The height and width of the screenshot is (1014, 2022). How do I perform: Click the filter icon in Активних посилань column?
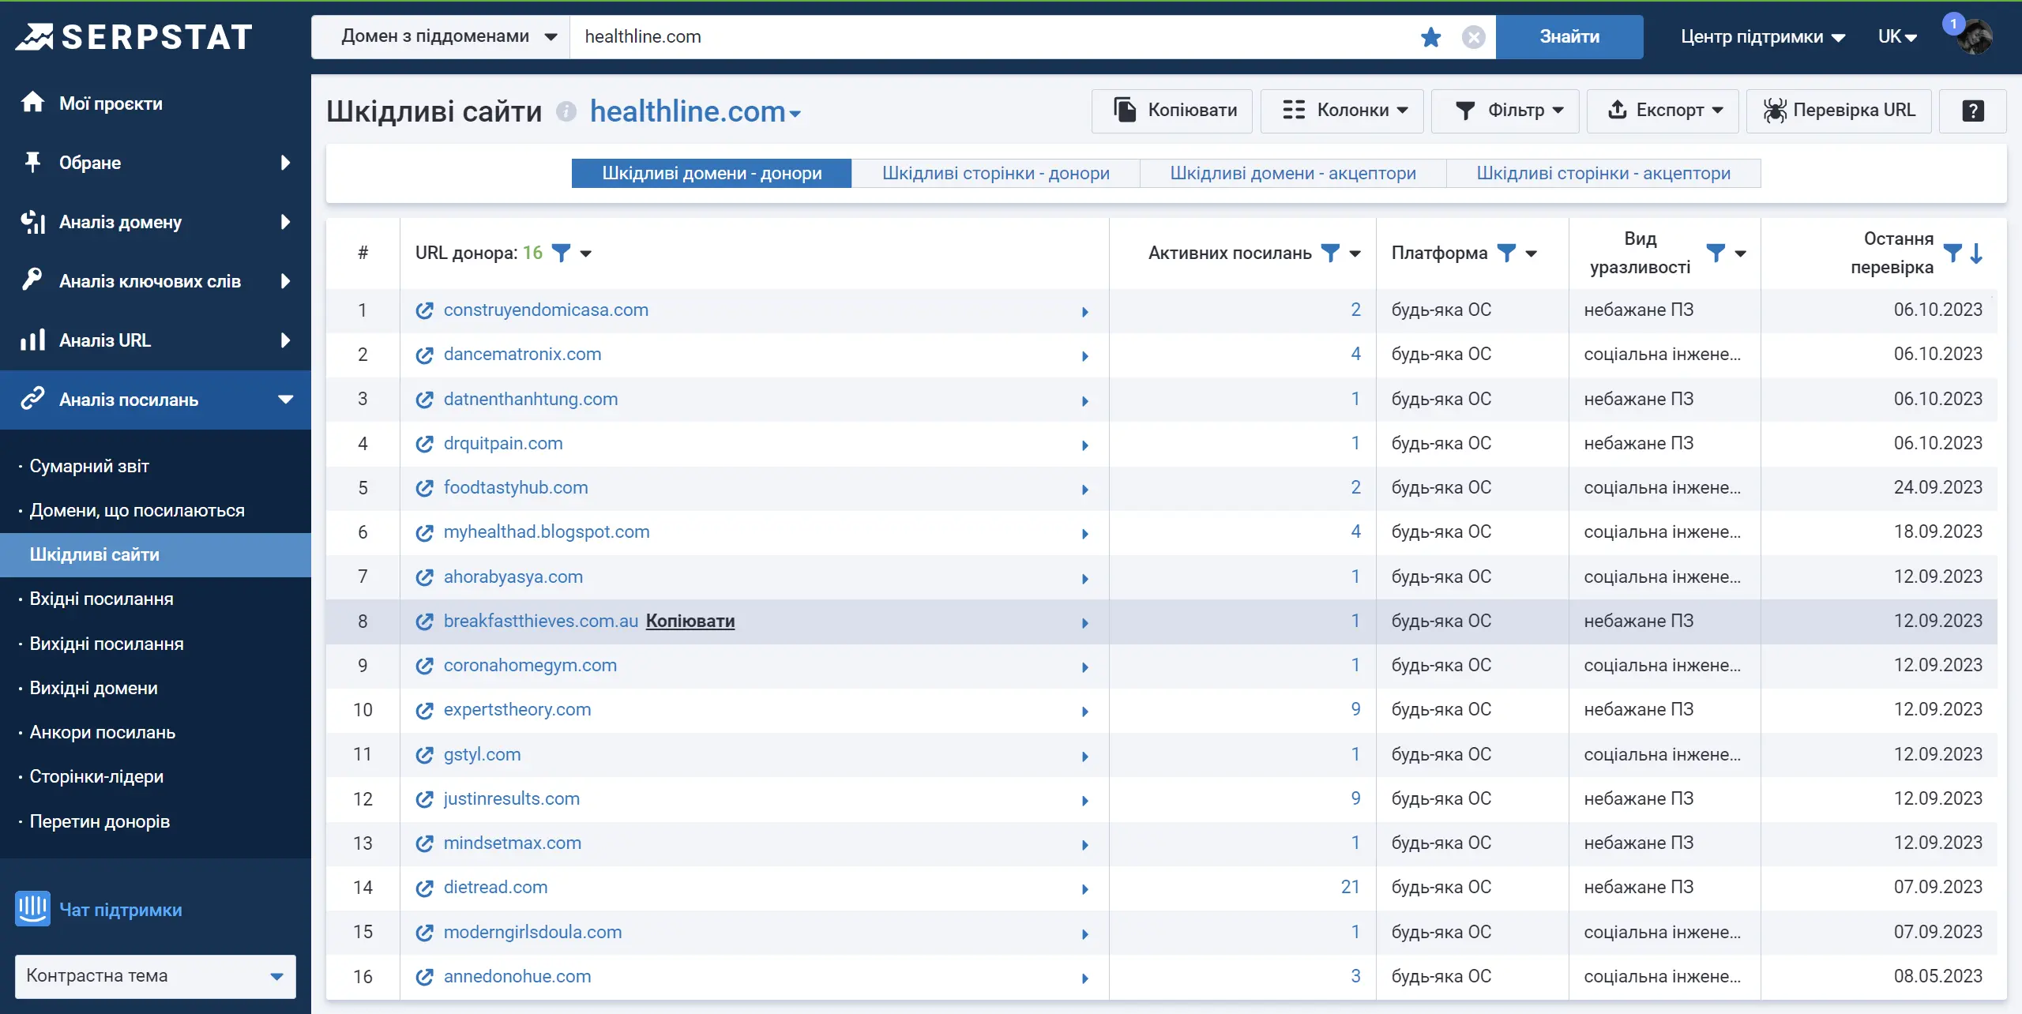point(1330,253)
